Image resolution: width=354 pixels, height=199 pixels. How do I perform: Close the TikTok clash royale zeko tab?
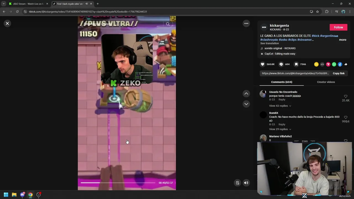coord(91,4)
